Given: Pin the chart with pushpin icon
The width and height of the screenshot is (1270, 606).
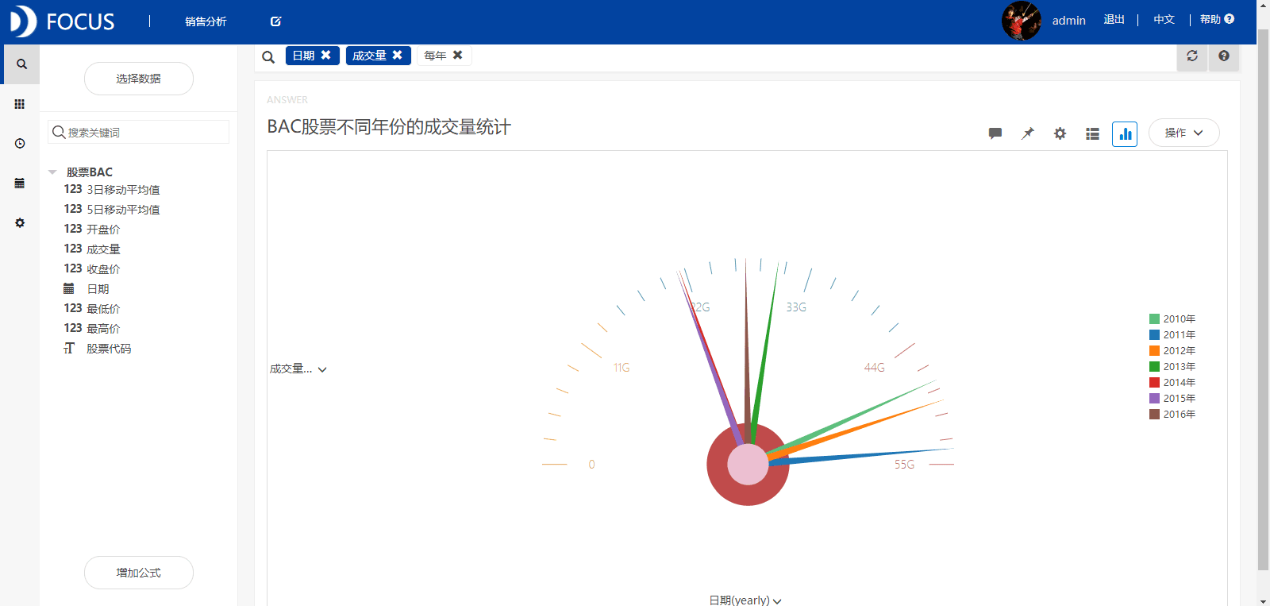Looking at the screenshot, I should pyautogui.click(x=1028, y=133).
